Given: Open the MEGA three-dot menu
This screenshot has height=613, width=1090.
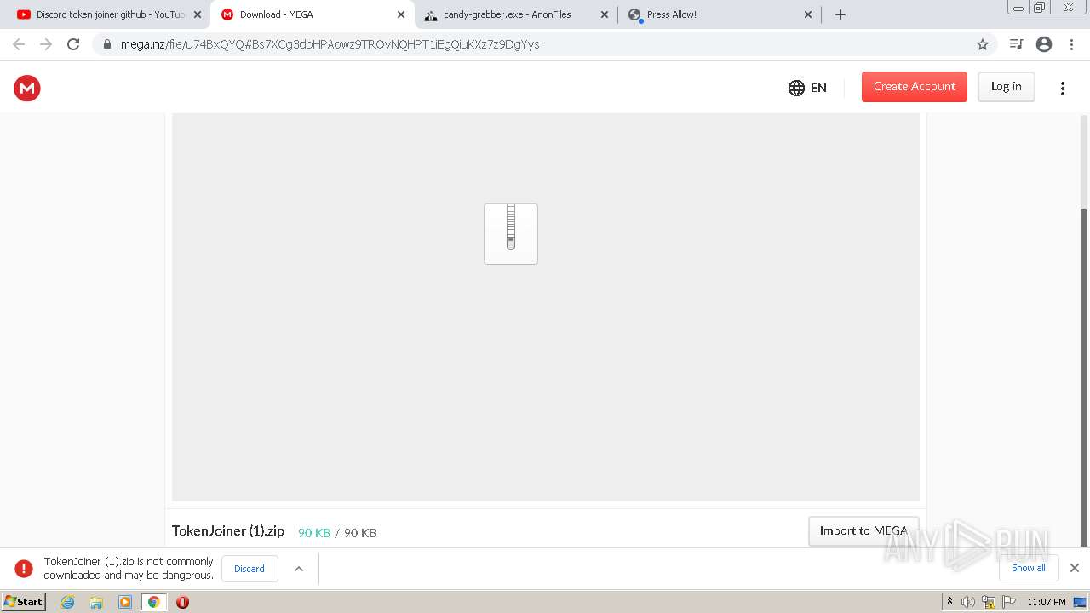Looking at the screenshot, I should pos(1062,89).
